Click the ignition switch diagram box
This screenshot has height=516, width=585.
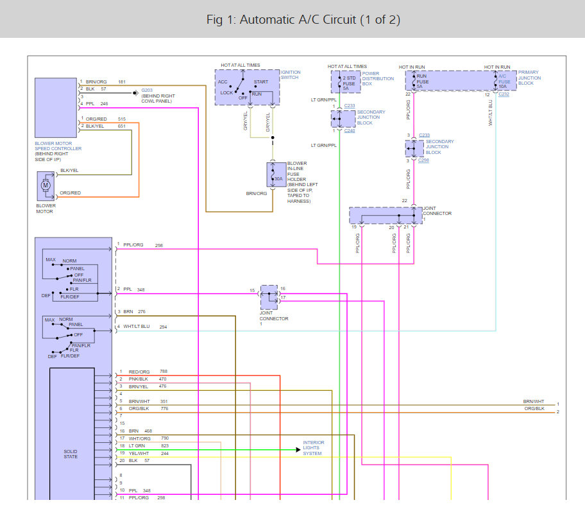pyautogui.click(x=247, y=87)
